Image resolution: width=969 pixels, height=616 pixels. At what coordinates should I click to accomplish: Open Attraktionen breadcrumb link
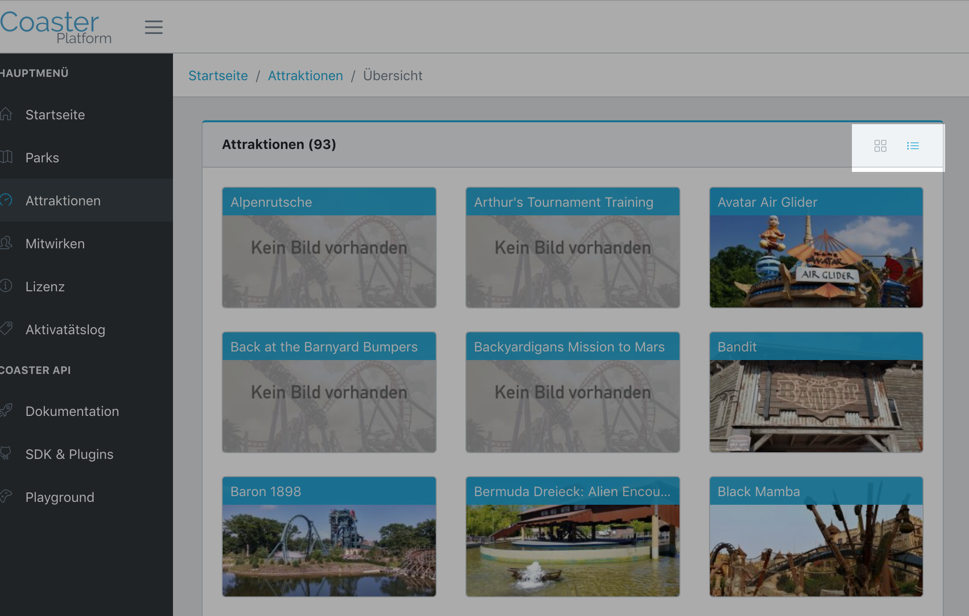click(305, 75)
